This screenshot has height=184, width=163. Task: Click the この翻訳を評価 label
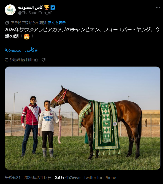pos(19,60)
